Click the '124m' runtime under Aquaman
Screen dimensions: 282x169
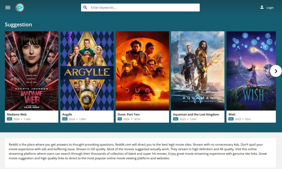click(x=193, y=119)
